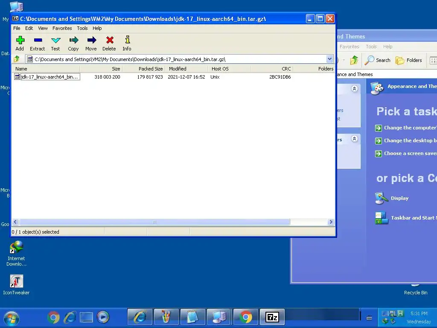The width and height of the screenshot is (437, 328).
Task: Open the Edit menu
Action: [29, 28]
